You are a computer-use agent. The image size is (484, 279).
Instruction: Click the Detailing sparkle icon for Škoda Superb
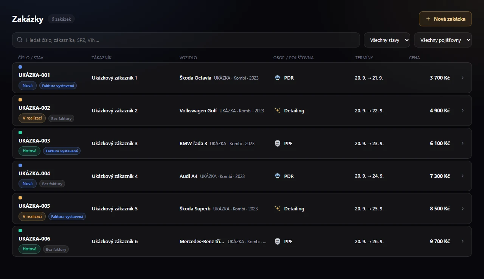[x=278, y=208]
